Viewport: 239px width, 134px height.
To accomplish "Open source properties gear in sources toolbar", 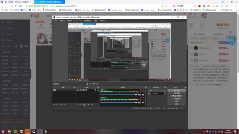I will click(x=85, y=105).
